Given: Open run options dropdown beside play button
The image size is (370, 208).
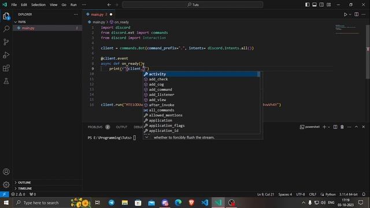Looking at the screenshot, I should click(x=350, y=14).
